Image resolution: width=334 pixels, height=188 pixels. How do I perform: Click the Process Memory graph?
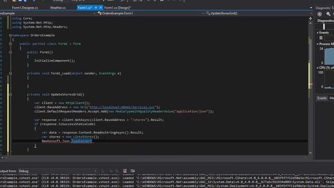(329, 56)
